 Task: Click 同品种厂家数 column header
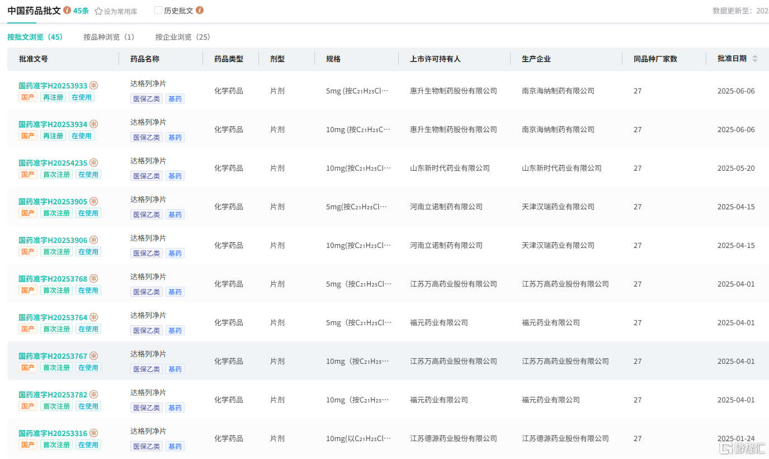[x=655, y=59]
